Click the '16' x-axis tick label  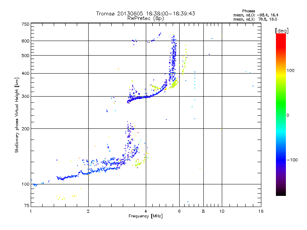(x=261, y=211)
